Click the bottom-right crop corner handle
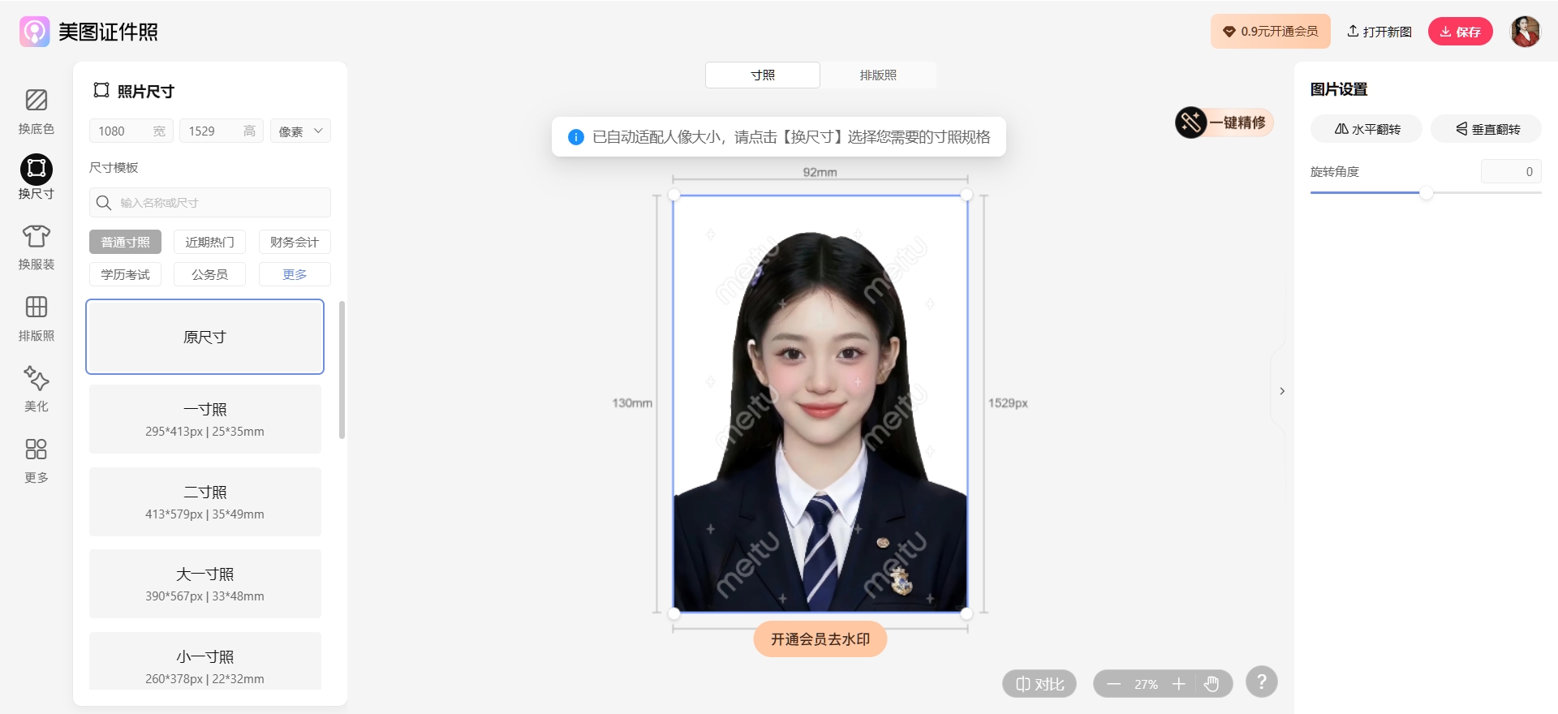1558x714 pixels. click(966, 613)
